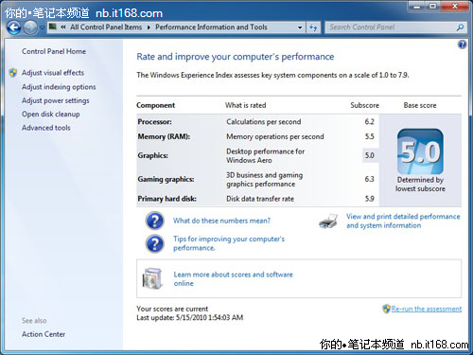Open Adjust indexing options
Viewport: 473px width, 355px height.
pos(59,87)
